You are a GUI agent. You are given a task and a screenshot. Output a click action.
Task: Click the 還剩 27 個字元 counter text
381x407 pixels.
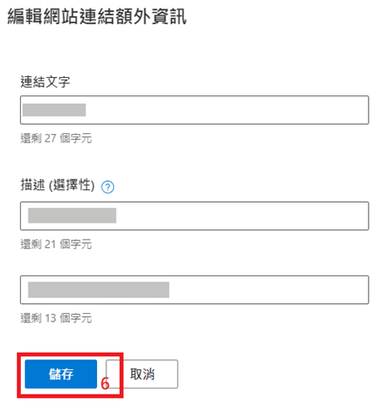coord(56,138)
